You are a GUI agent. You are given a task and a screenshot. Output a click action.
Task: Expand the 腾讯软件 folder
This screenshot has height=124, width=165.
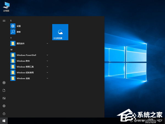(x=29, y=44)
